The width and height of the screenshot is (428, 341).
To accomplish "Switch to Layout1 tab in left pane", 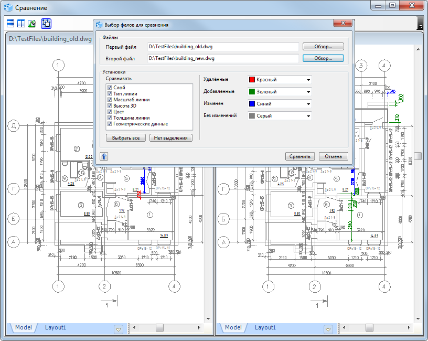I will coord(56,327).
